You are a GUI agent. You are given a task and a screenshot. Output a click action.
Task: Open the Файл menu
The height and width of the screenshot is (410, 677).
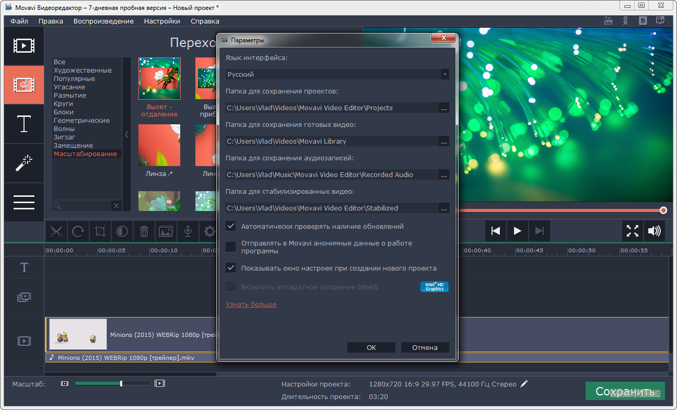pos(19,21)
